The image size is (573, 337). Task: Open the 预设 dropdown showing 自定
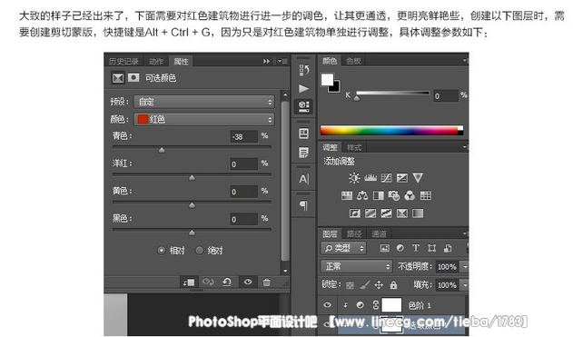click(204, 102)
